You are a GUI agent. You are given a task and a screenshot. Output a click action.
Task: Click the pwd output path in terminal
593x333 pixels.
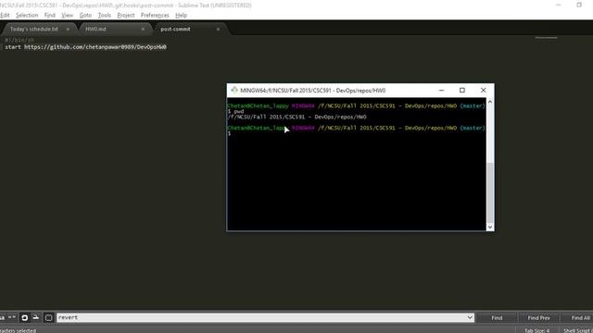pos(296,117)
